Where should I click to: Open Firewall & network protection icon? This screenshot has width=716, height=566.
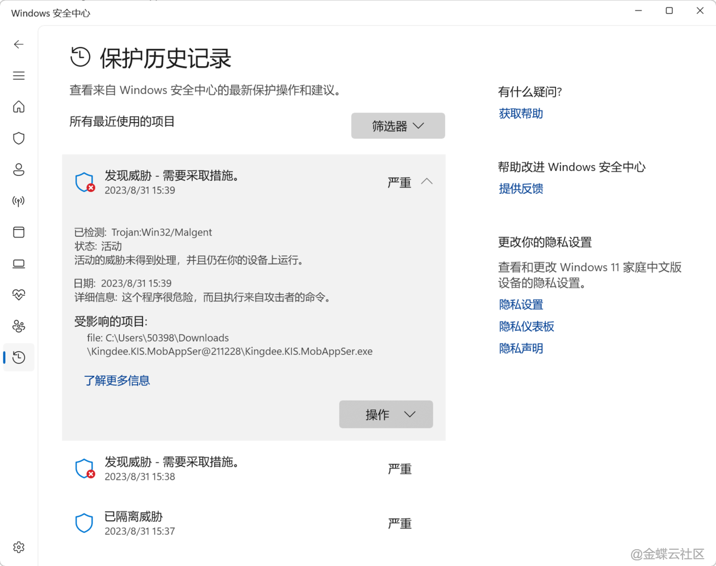click(19, 201)
